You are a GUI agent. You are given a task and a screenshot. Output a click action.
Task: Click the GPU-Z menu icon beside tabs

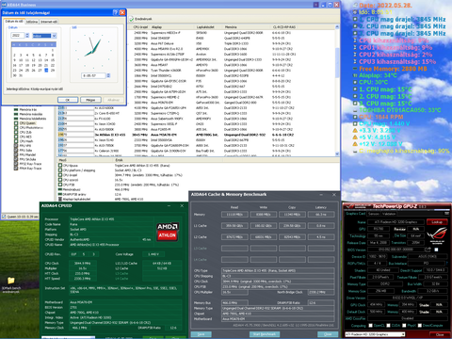446,214
